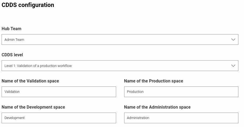Open the Hub Team combo box
Screen dimensions: 244x127
[x=120, y=39]
